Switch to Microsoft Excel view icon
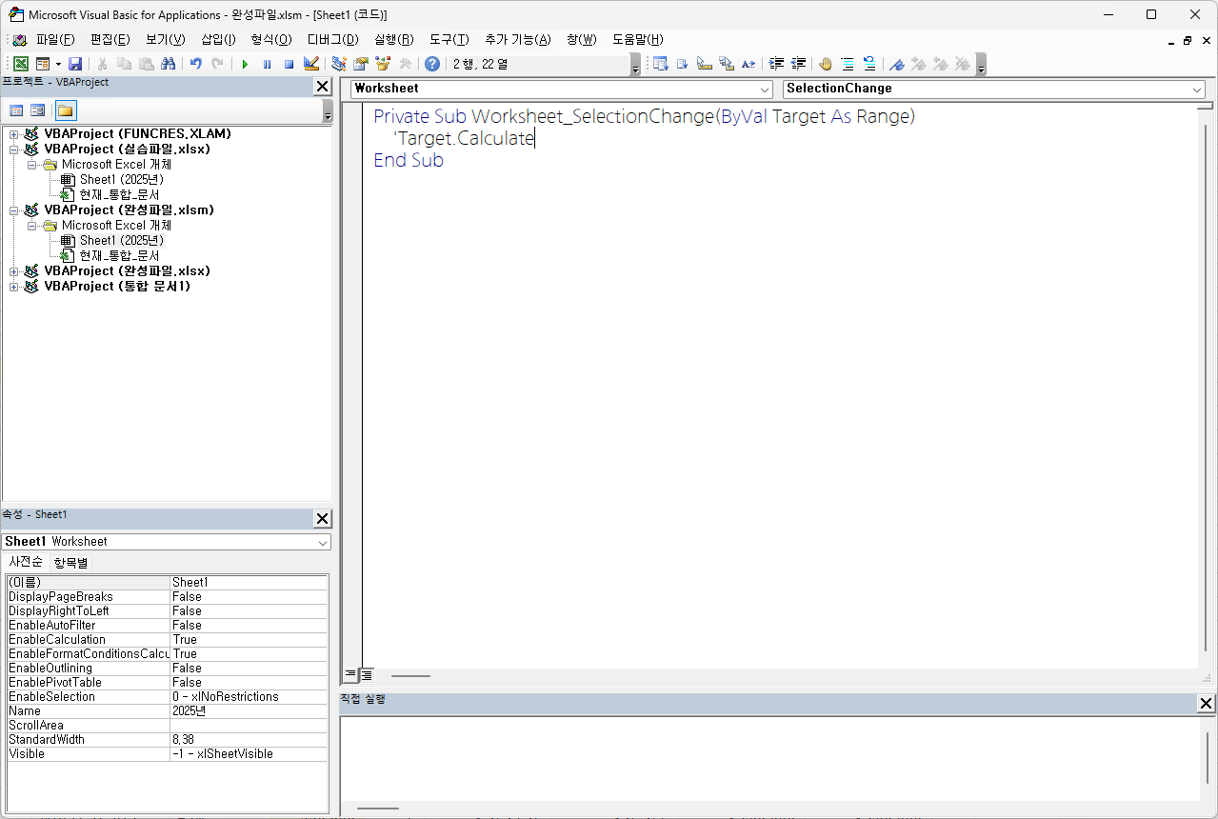Screen dimensions: 1218x819 [x=20, y=64]
